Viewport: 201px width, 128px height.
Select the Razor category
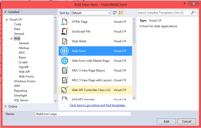point(22,57)
